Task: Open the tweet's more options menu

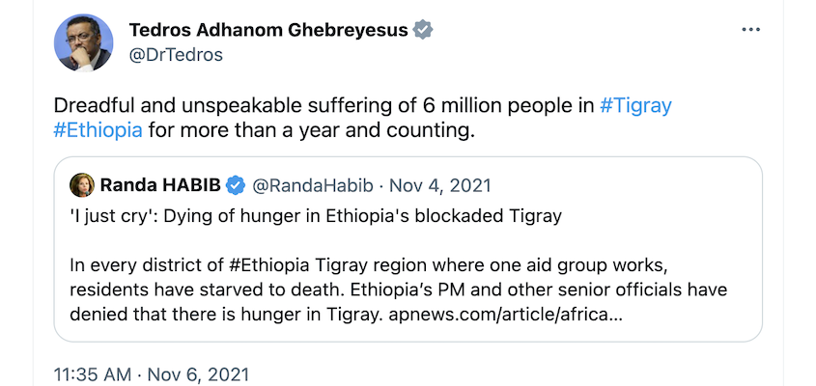Action: click(751, 30)
